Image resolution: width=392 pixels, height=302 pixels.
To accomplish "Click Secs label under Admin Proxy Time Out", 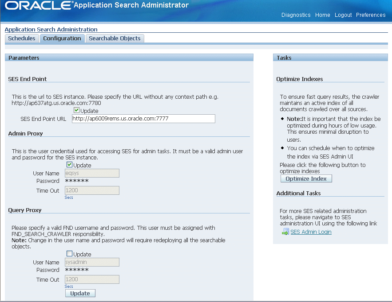I will pyautogui.click(x=69, y=197).
